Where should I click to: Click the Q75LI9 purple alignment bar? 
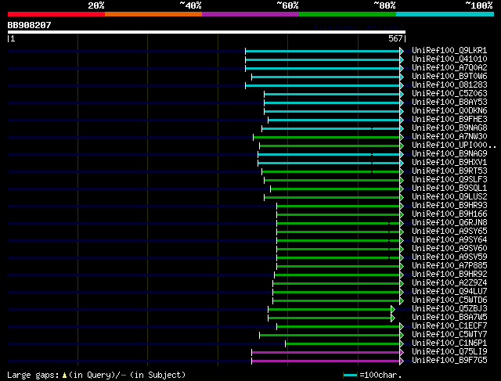[326, 353]
